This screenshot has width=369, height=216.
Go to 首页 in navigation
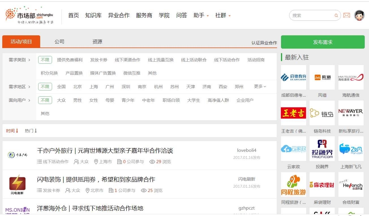(74, 15)
